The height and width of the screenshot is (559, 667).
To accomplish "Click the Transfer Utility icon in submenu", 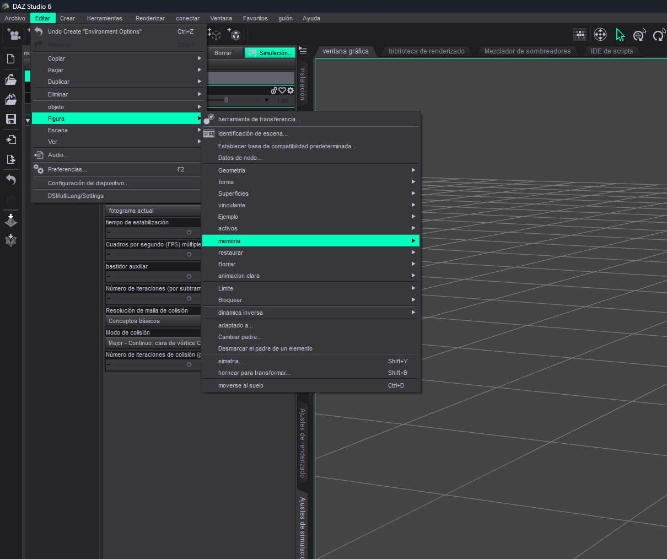I will 209,119.
